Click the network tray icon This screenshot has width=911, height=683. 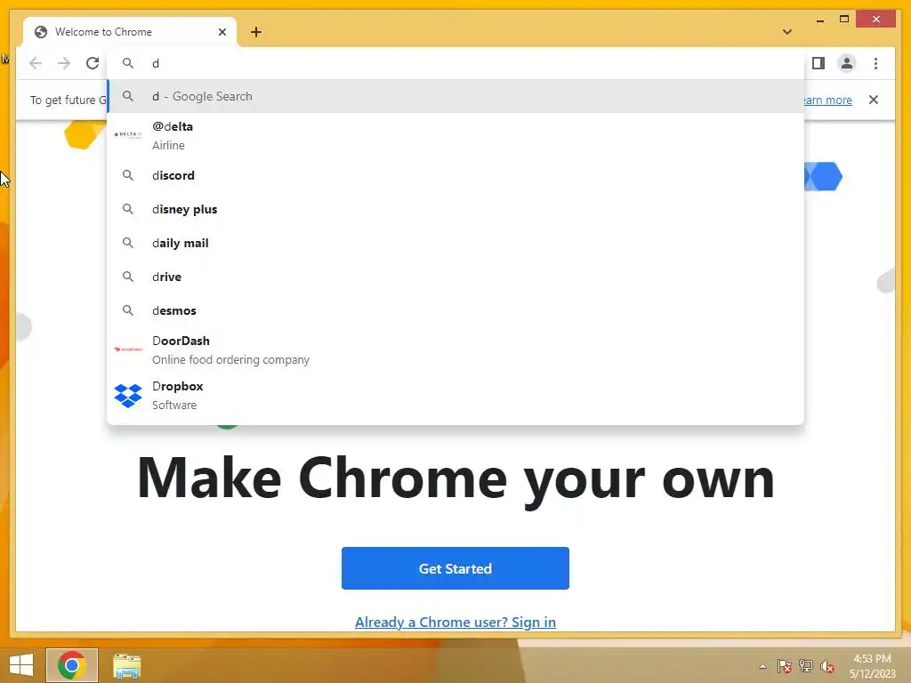(x=806, y=666)
